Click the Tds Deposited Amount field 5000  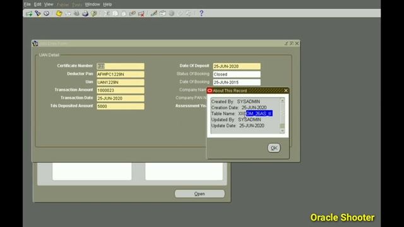point(121,106)
